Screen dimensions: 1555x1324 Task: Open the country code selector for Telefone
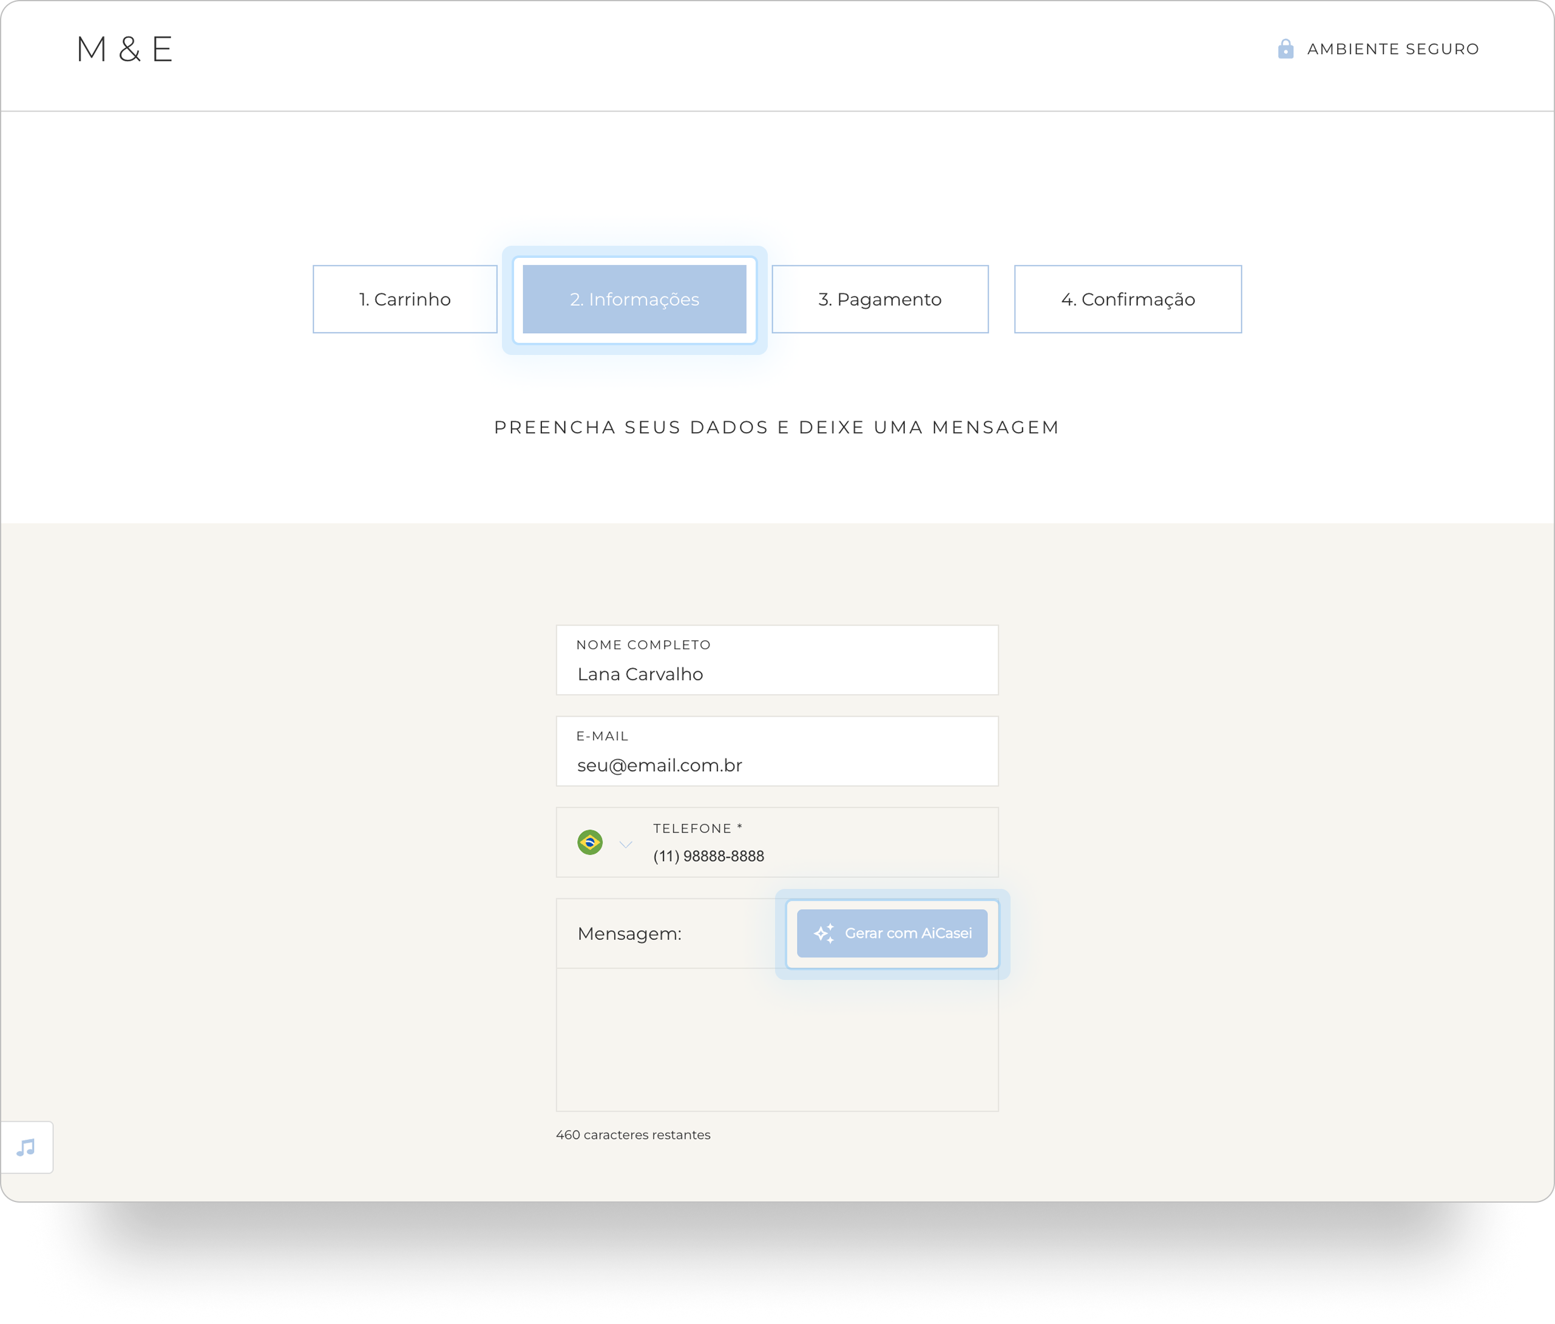625,844
